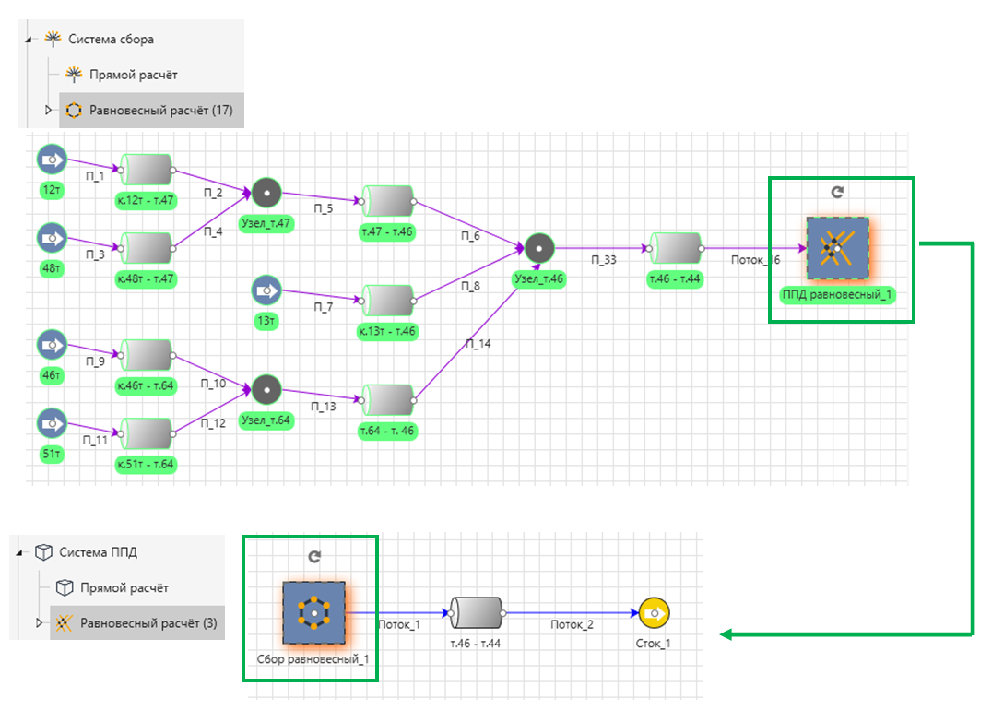Expand Равновесный расчёт (3) tree node
The width and height of the screenshot is (992, 710).
(40, 622)
